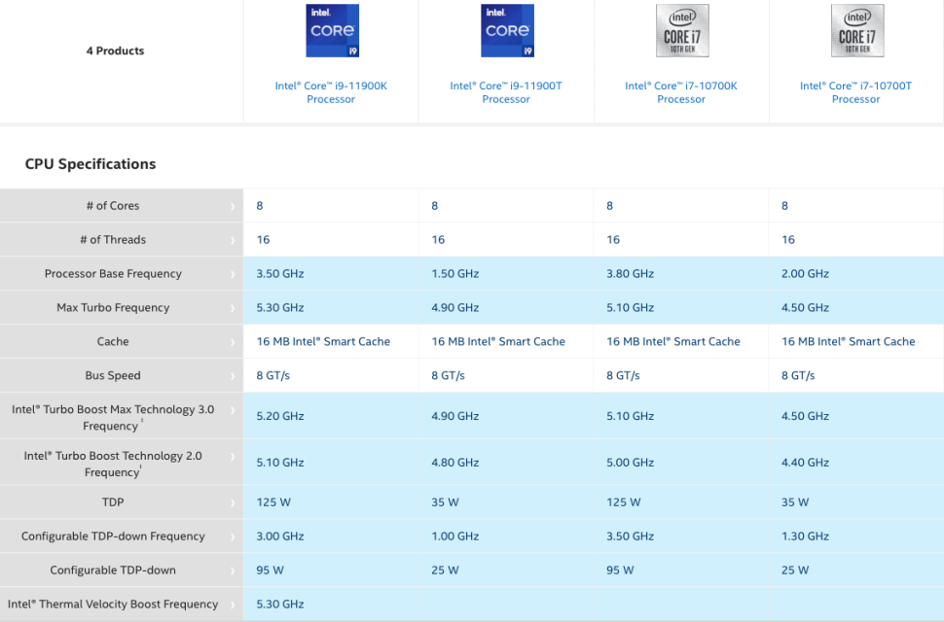The height and width of the screenshot is (622, 944).
Task: Select the 5.30 GHz Max Turbo value
Action: coord(280,307)
